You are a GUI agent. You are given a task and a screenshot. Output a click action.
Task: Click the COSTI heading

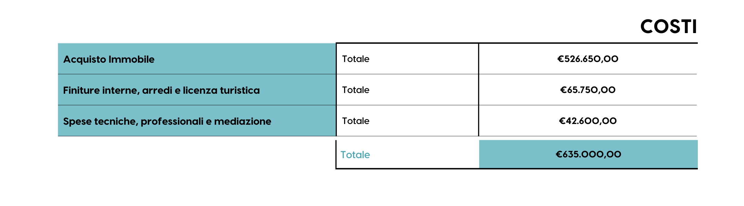pos(668,27)
